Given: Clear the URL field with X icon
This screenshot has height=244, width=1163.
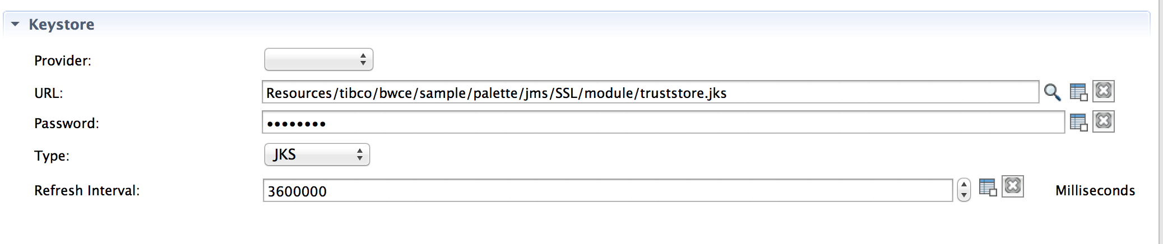Looking at the screenshot, I should pyautogui.click(x=1104, y=91).
